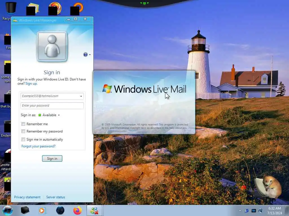289x216 pixels.
Task: Expand the saved email addresses dropdown
Action: pos(81,96)
